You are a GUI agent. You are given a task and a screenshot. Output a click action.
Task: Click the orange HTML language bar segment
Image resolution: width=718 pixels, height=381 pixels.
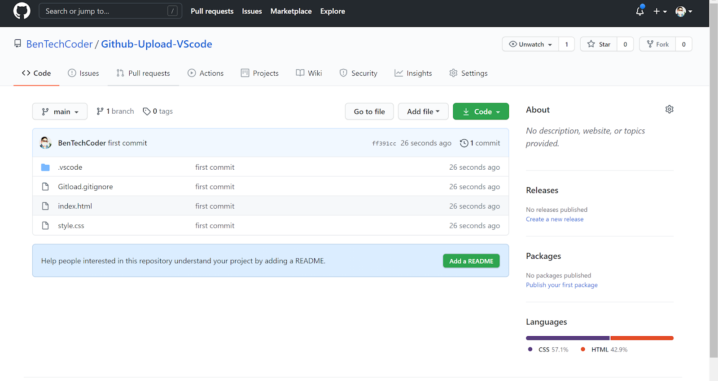[642, 338]
